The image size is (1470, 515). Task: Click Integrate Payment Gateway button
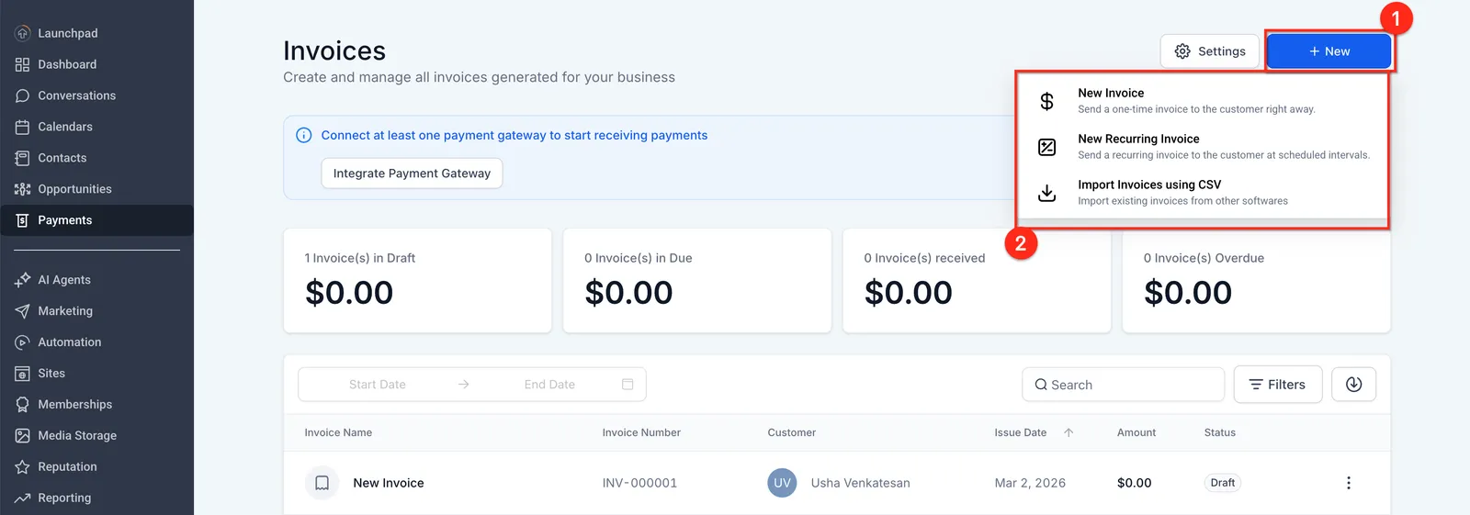click(412, 174)
